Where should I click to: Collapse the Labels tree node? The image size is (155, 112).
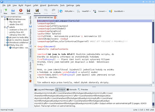5,27
